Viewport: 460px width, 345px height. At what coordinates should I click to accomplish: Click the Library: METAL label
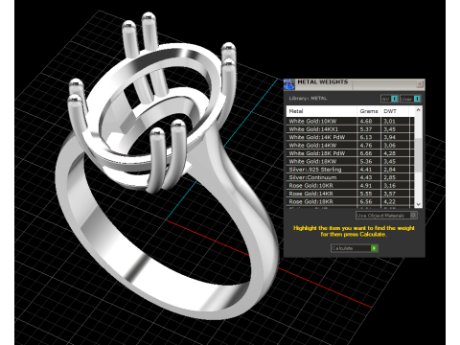point(308,99)
